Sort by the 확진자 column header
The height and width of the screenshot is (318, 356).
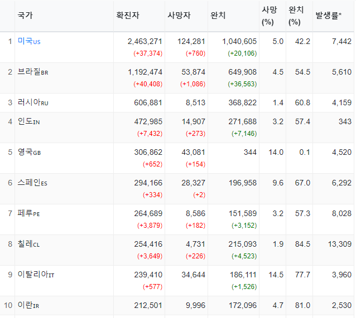pyautogui.click(x=128, y=16)
